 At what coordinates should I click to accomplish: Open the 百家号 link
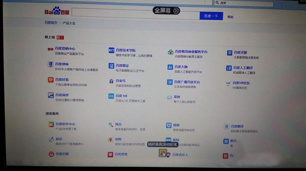click(x=121, y=81)
